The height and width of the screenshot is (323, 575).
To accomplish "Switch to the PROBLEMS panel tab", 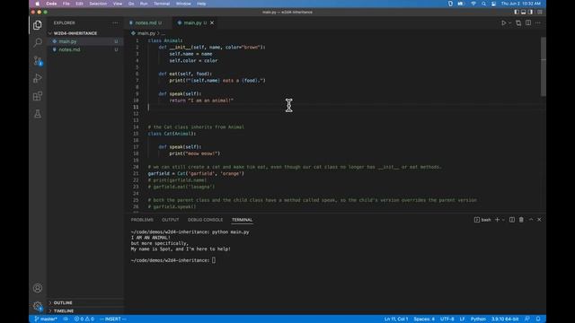I will (x=142, y=220).
